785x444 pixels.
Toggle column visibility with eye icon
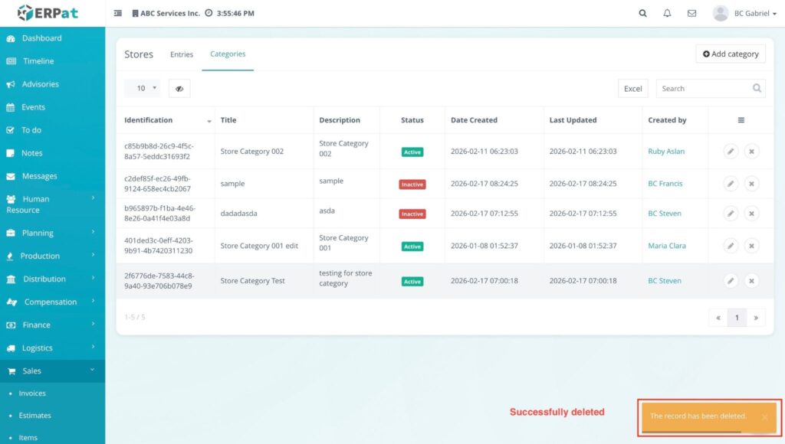[x=179, y=89]
